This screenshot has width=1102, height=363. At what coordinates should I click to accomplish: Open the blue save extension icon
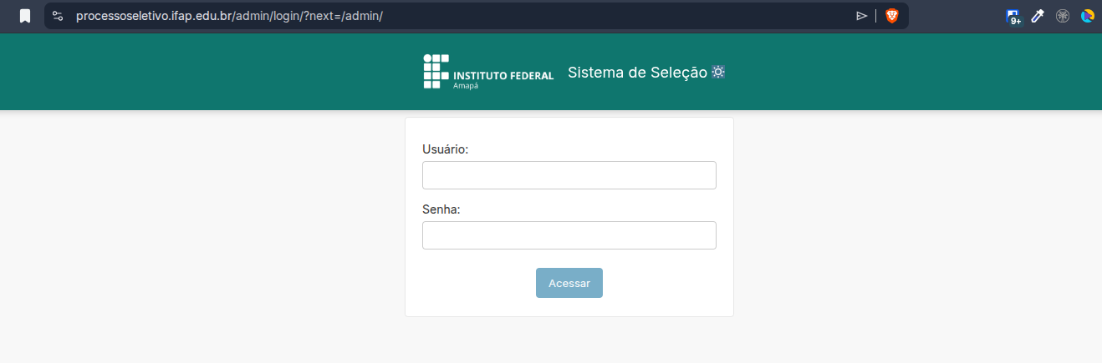pos(1013,14)
